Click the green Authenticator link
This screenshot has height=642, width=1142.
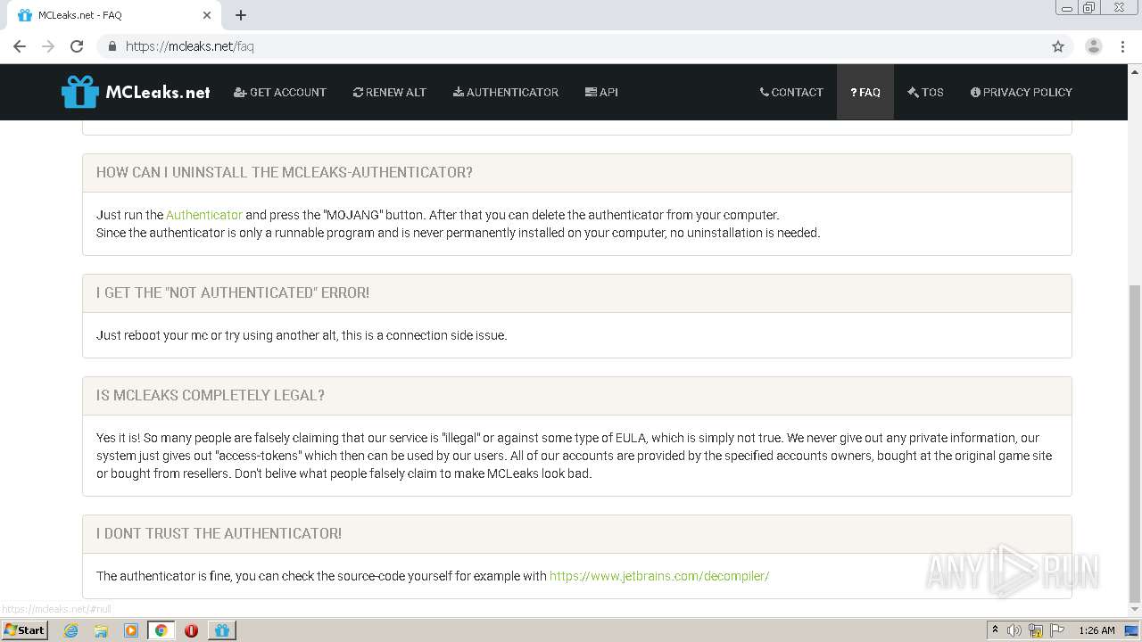click(x=204, y=215)
